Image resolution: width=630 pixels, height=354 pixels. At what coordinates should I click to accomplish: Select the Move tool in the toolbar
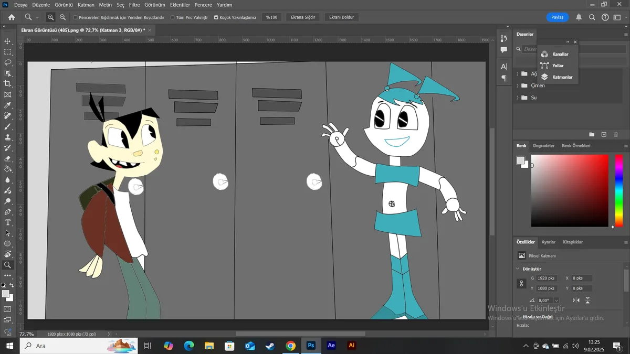point(7,41)
